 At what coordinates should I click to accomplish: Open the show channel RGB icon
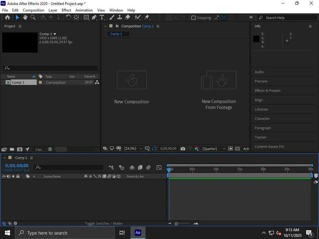pos(197,148)
